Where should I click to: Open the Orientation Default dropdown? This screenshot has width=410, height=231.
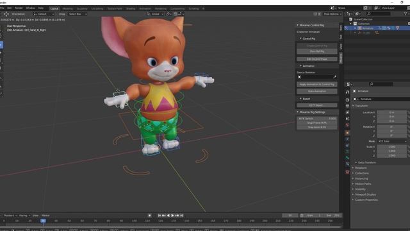(x=44, y=14)
